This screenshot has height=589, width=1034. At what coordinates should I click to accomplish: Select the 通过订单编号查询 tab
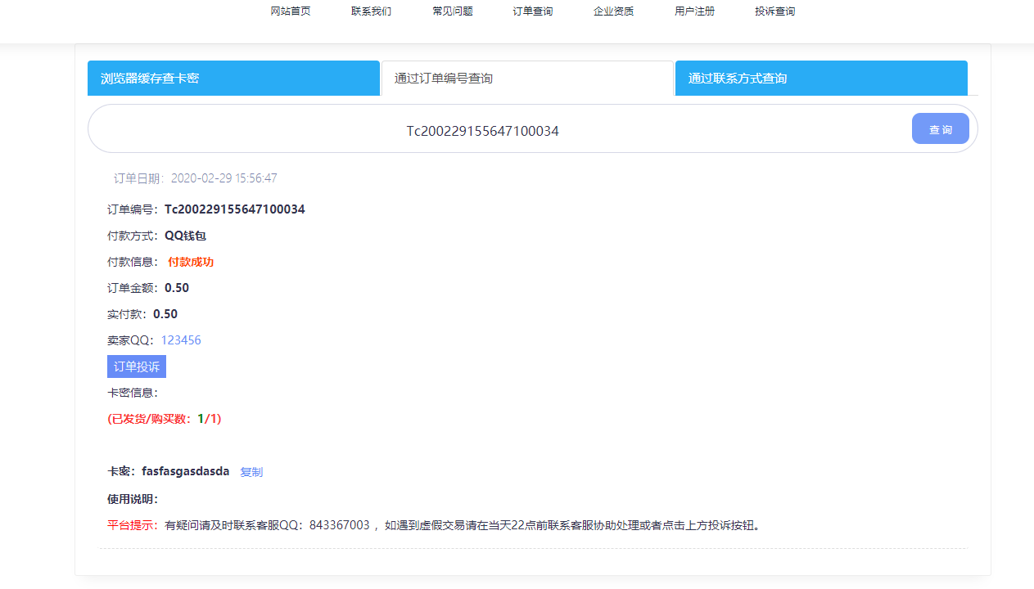click(527, 79)
